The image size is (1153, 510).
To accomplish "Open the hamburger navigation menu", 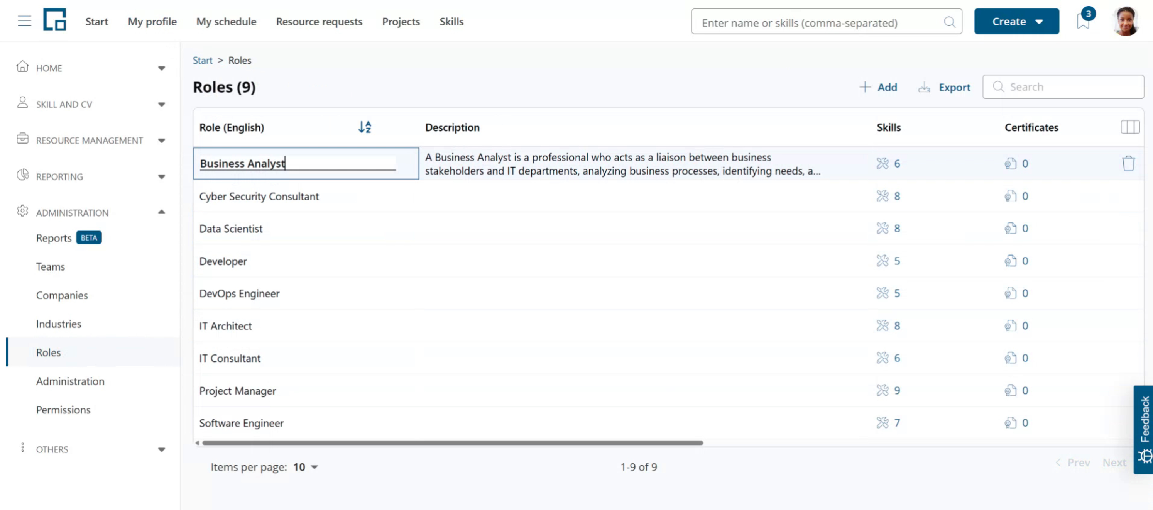I will click(x=25, y=21).
